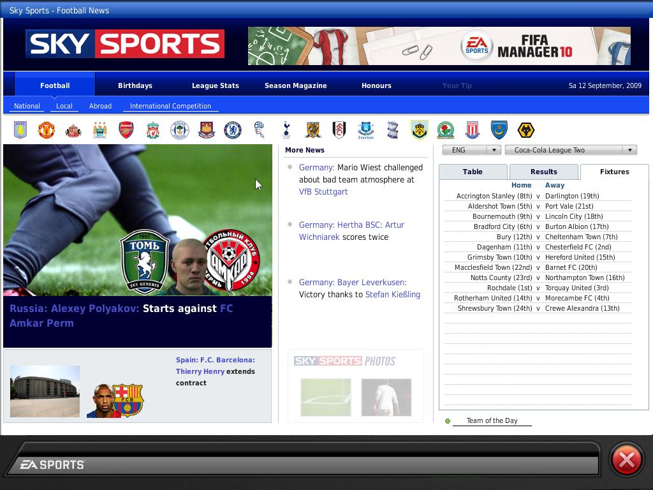Click the Aston Villa club crest

pyautogui.click(x=20, y=130)
